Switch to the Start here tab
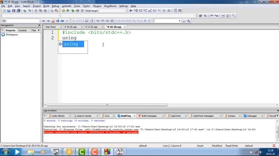 pyautogui.click(x=51, y=27)
